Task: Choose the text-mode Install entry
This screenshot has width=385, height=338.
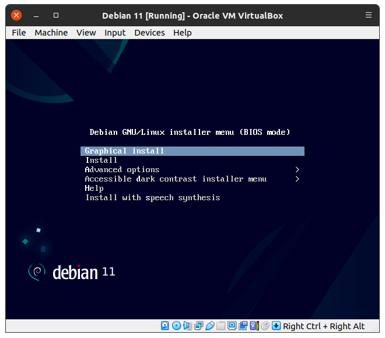Action: coord(101,161)
